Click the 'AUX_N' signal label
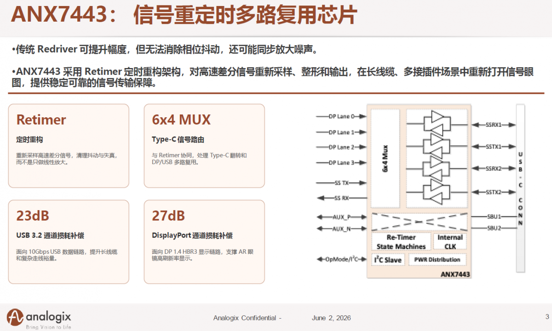The width and height of the screenshot is (552, 331). (x=341, y=228)
